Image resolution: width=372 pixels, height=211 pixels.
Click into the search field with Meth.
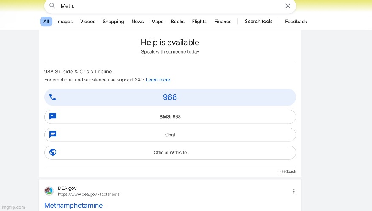pyautogui.click(x=169, y=6)
